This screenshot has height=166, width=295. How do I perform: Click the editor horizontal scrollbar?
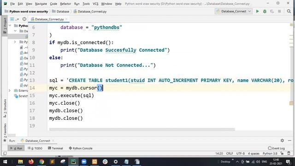click(142, 129)
